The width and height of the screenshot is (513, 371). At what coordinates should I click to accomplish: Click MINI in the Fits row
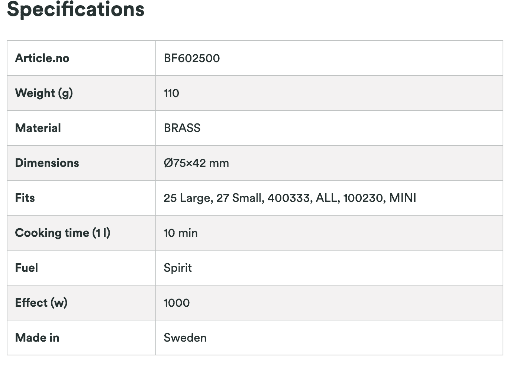click(x=403, y=198)
